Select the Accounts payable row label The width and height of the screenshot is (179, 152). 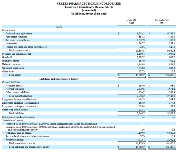click(15, 86)
